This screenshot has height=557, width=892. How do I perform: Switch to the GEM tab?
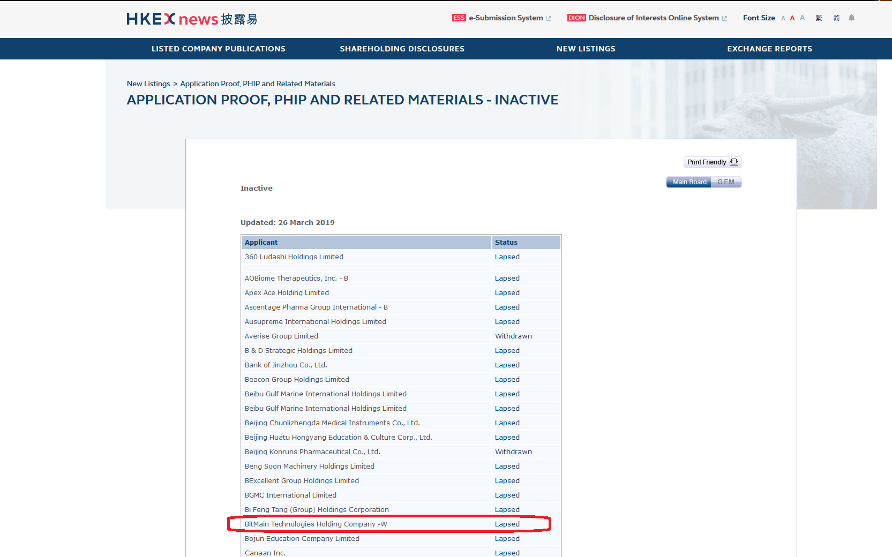(726, 182)
